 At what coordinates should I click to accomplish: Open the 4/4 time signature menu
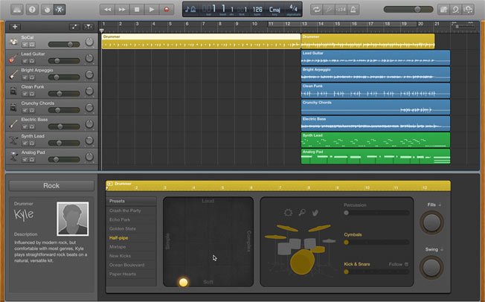tap(293, 8)
